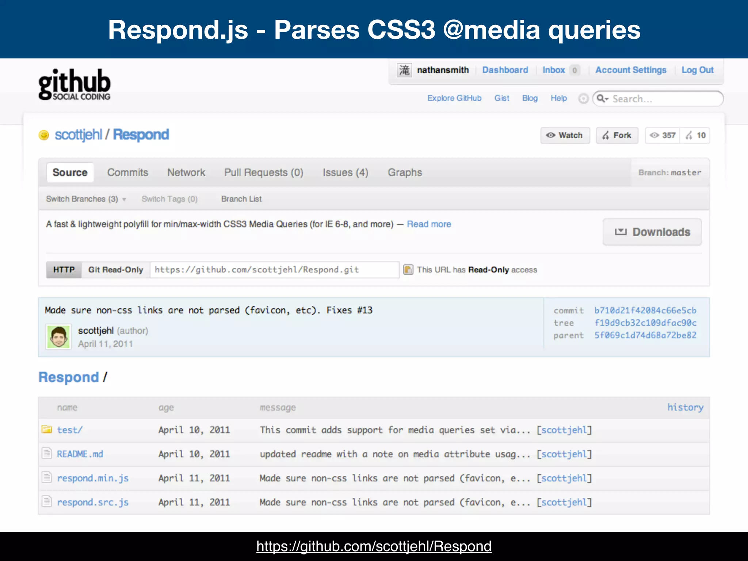
Task: Click the repository clone URL field
Action: (274, 270)
